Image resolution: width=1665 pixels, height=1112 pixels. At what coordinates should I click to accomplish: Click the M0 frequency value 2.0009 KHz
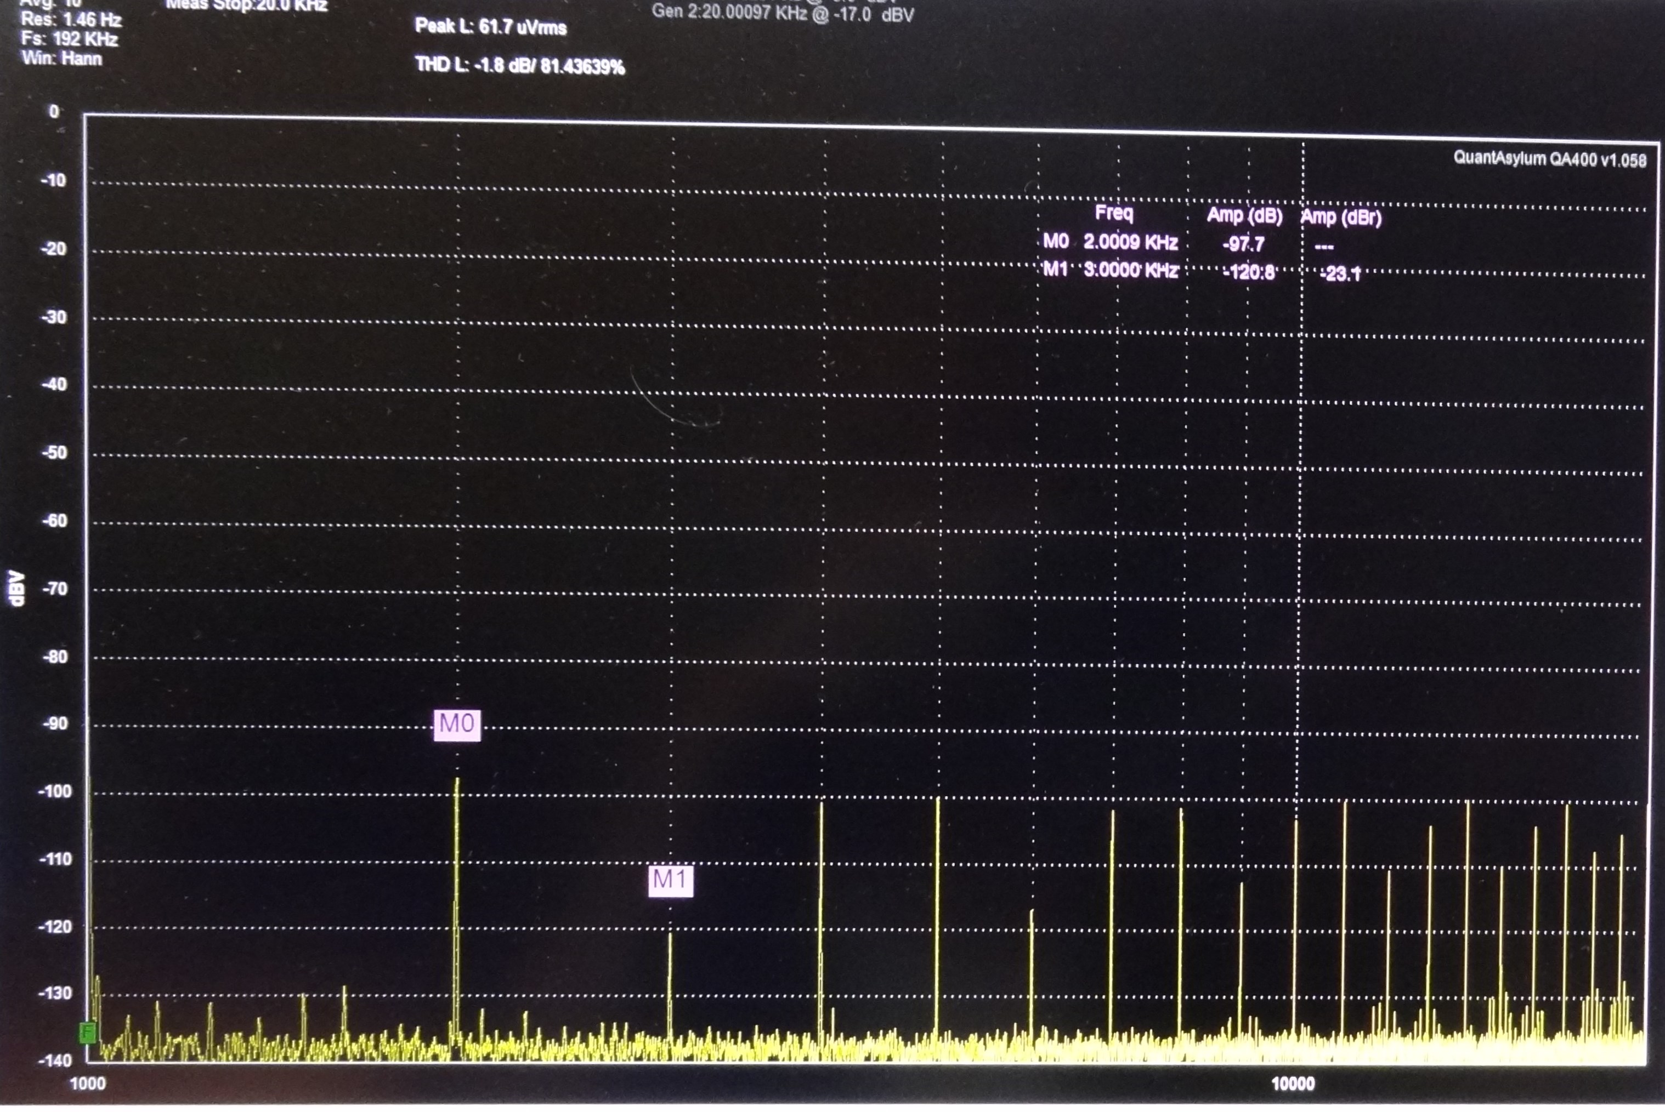[1131, 243]
